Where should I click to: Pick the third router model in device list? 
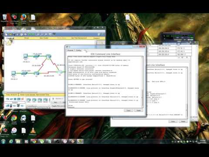point(40,100)
